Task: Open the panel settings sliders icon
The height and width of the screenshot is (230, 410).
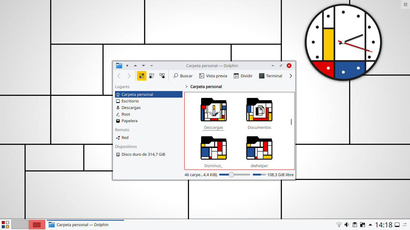Action: [x=405, y=225]
